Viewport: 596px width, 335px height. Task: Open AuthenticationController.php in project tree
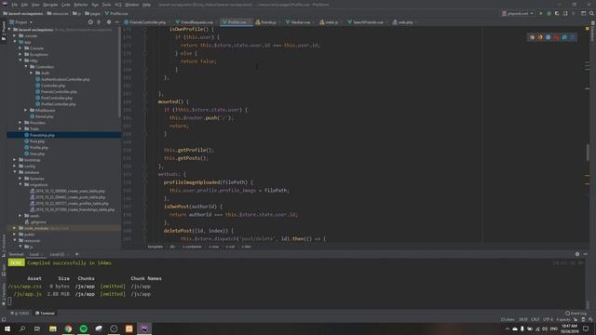(65, 79)
